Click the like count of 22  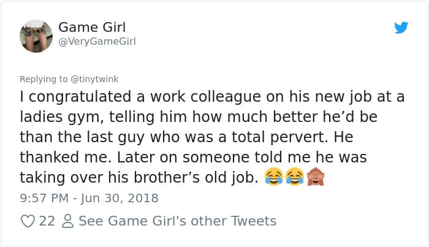pyautogui.click(x=47, y=221)
